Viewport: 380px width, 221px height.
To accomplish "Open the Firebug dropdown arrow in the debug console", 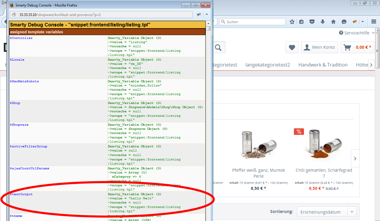I will pos(207,14).
